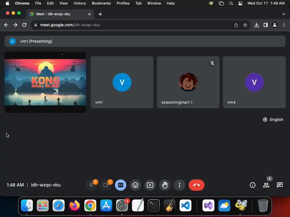Click the vm1 (Presenting) banner
The image size is (290, 217).
click(x=145, y=41)
